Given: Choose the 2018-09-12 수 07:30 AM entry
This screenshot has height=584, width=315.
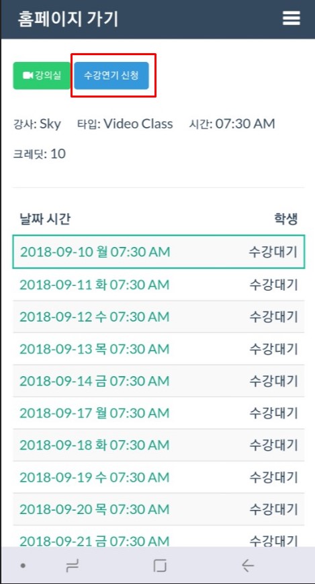Looking at the screenshot, I should tap(159, 317).
